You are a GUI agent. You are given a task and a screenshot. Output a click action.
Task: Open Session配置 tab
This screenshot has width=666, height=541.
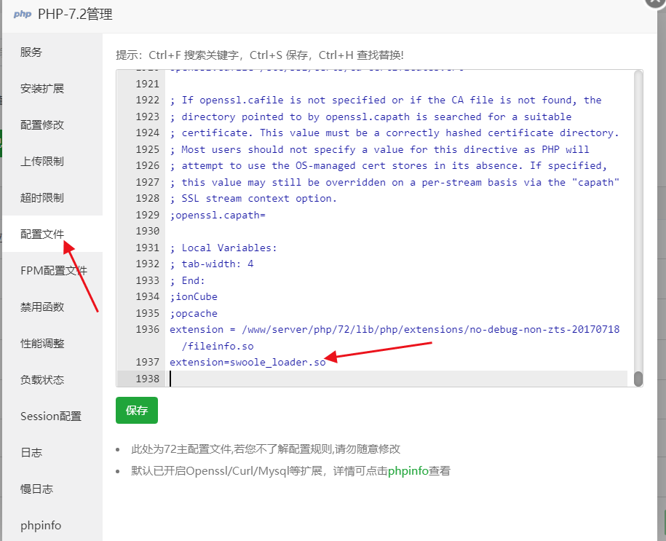coord(50,416)
